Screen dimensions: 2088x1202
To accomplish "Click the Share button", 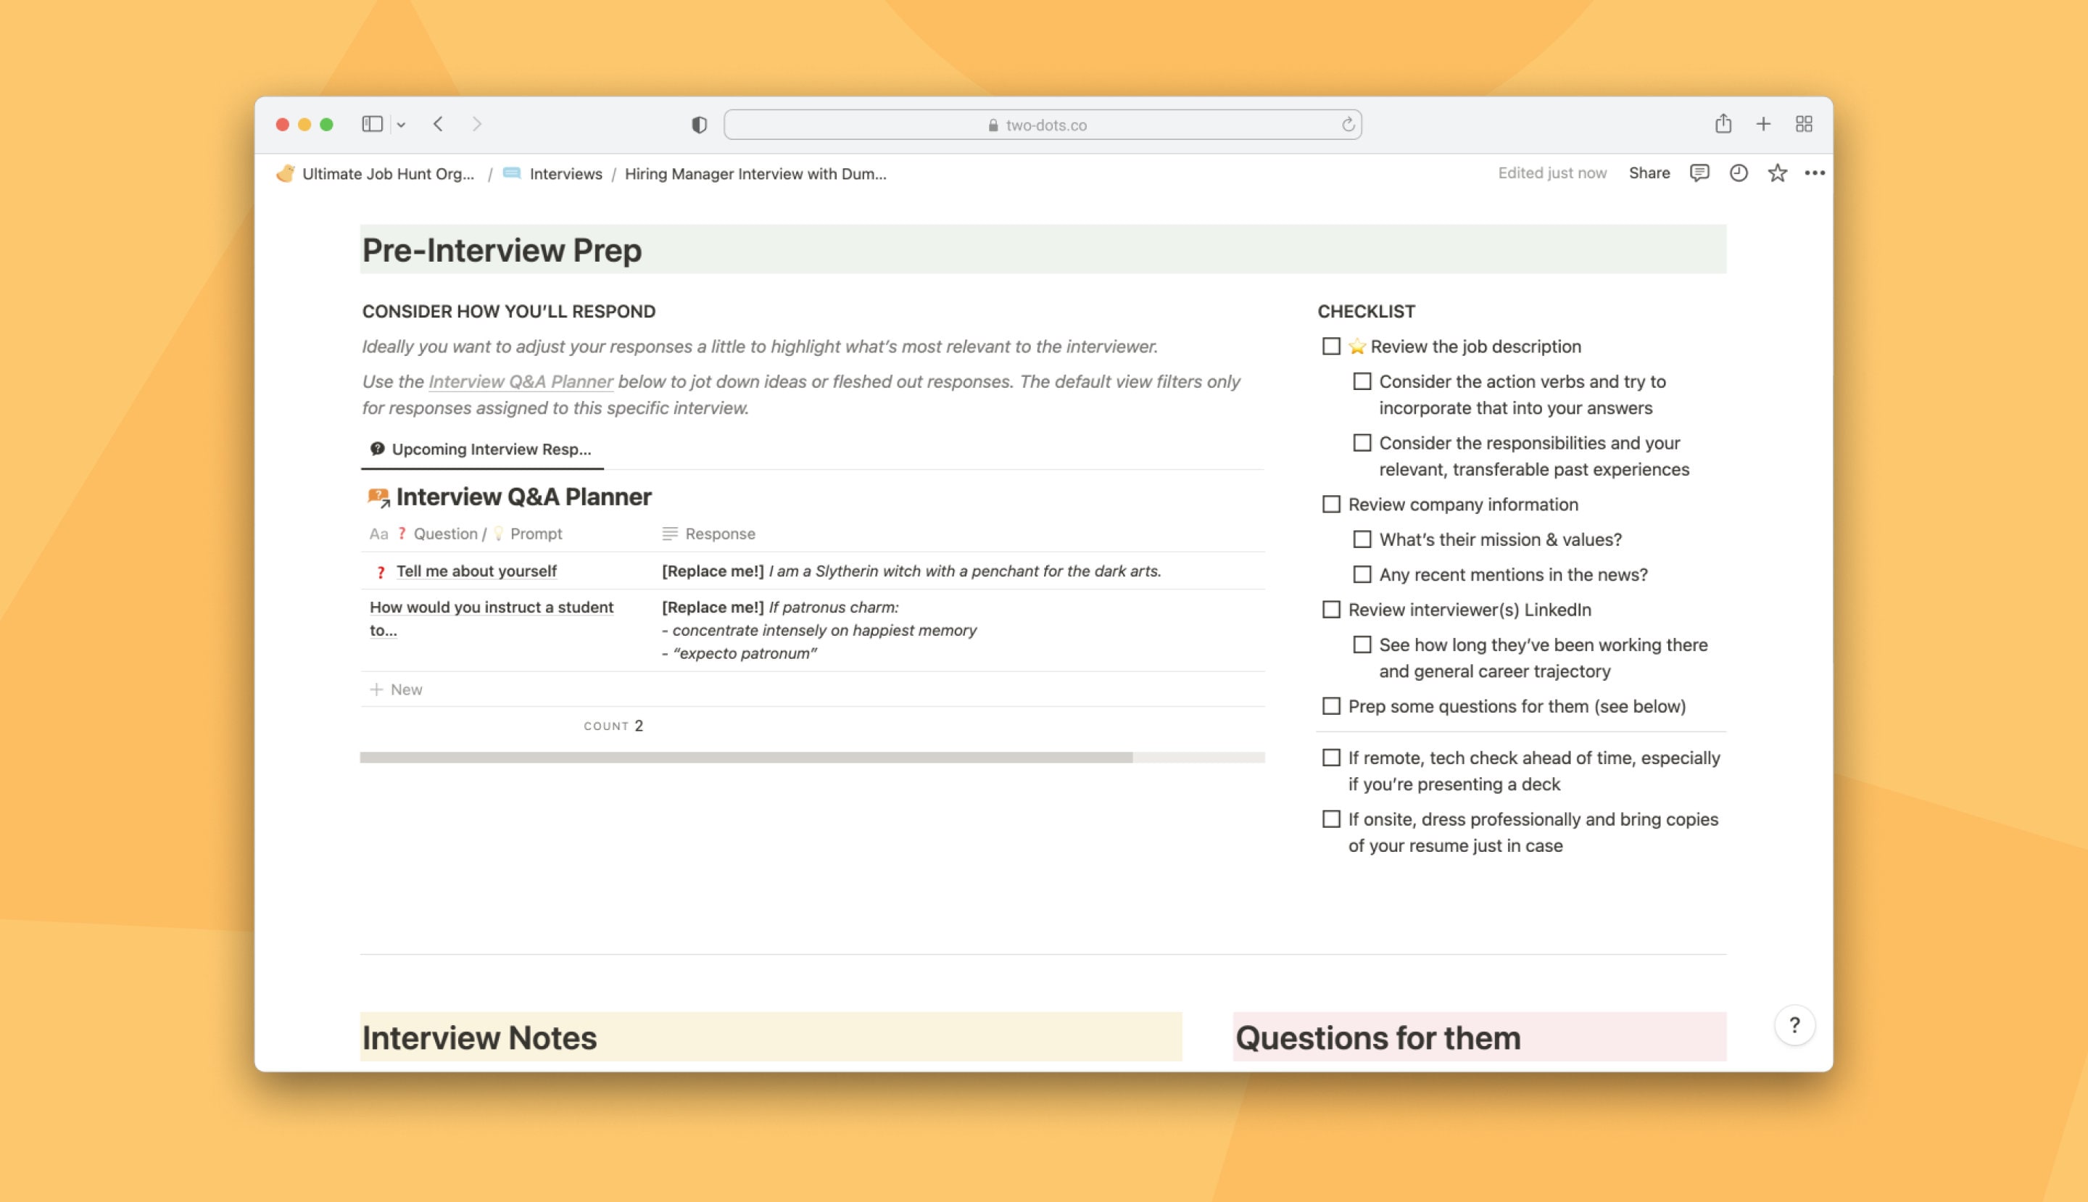I will point(1649,173).
